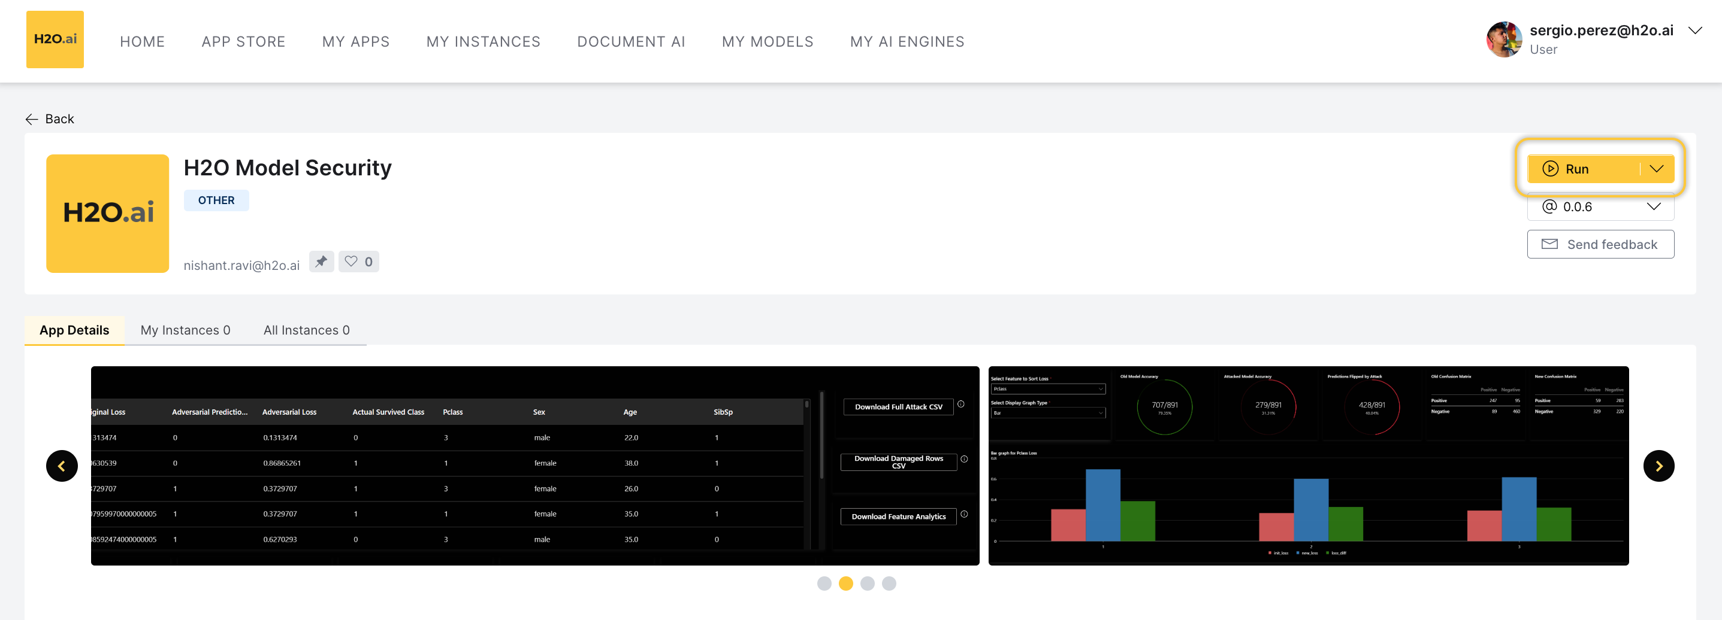The width and height of the screenshot is (1722, 620).
Task: Pin the H2O Model Security app
Action: (x=321, y=262)
